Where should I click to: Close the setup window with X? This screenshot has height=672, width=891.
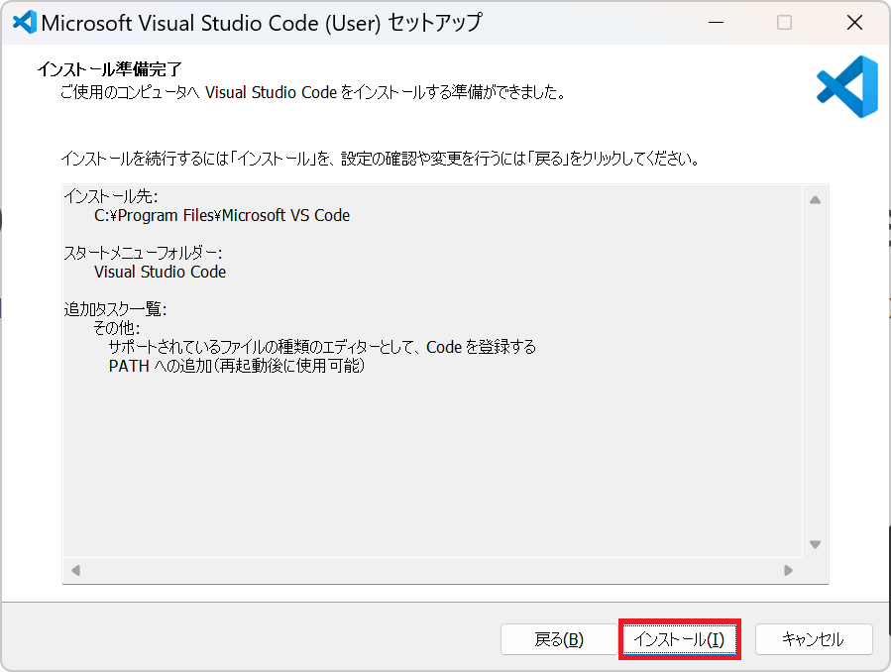pyautogui.click(x=854, y=23)
